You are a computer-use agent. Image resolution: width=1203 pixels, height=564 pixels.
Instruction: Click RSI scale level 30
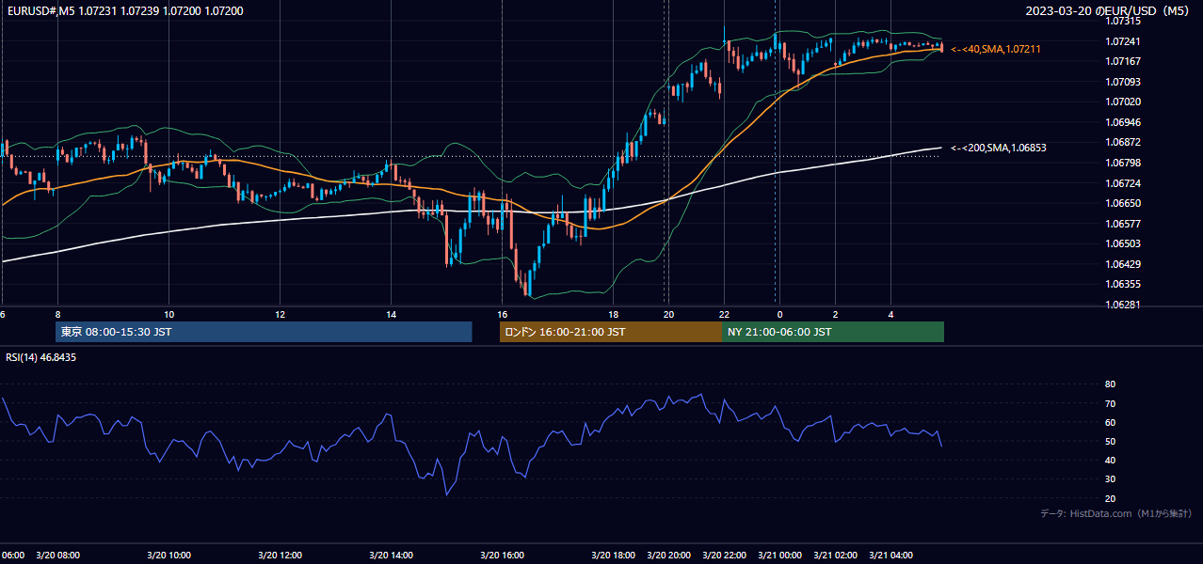pyautogui.click(x=1111, y=479)
